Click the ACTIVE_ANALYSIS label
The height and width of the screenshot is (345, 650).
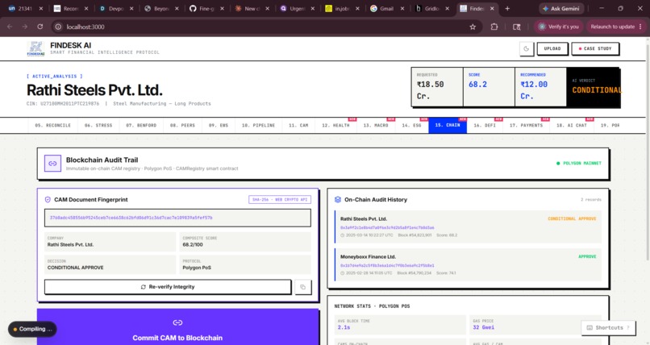click(55, 77)
